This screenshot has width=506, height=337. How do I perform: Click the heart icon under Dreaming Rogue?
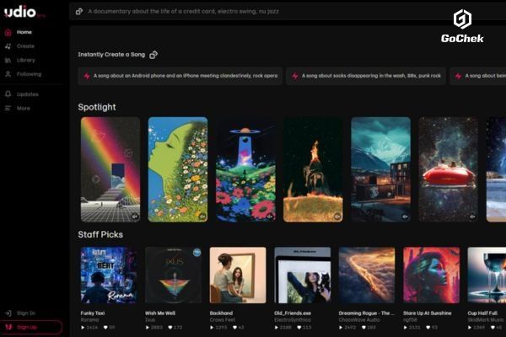[363, 328]
